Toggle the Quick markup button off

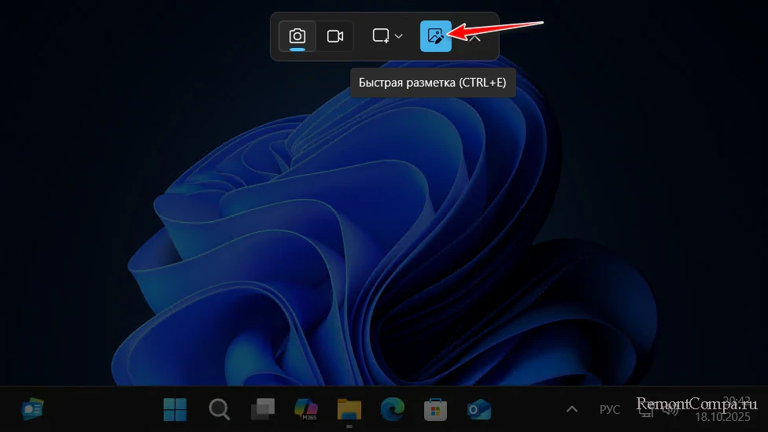435,36
